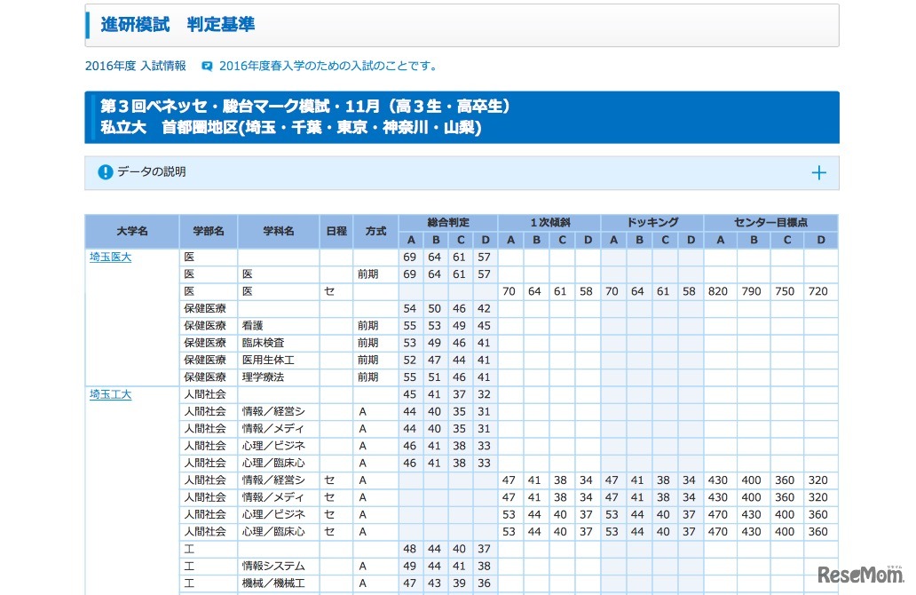Image resolution: width=916 pixels, height=595 pixels.
Task: Expand the データの説明 section with the plus
Action: (818, 172)
